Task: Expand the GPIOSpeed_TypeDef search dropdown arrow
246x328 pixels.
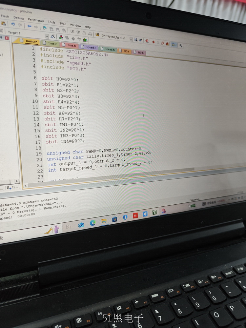Action: click(131, 39)
